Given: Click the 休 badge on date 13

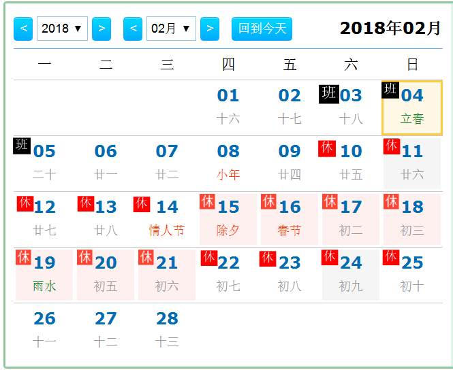Looking at the screenshot, I should pos(86,203).
